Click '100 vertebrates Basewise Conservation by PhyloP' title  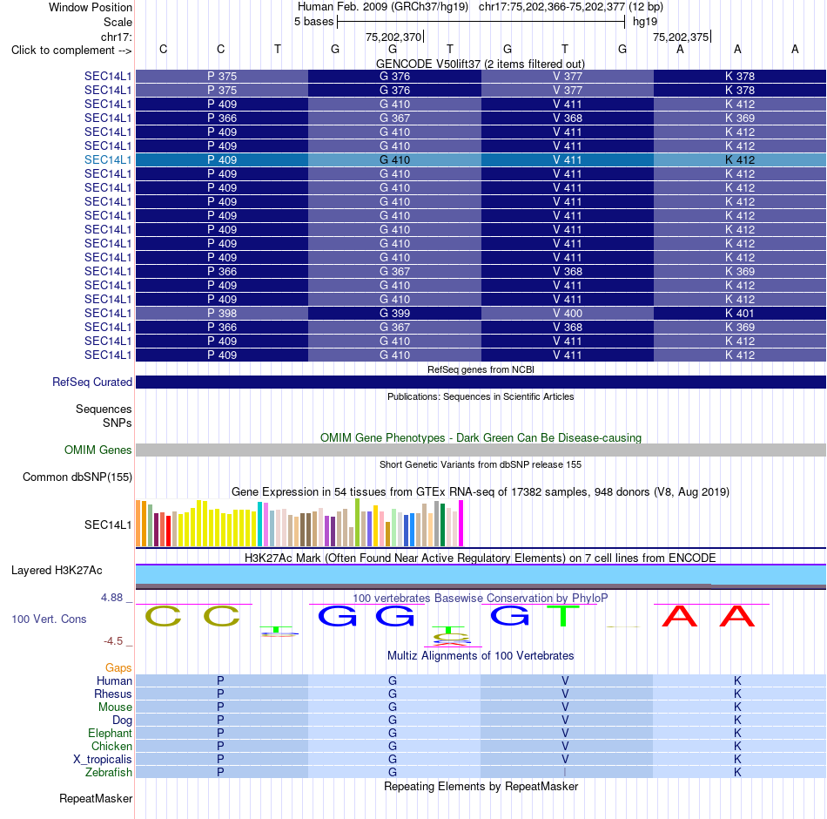[x=481, y=599]
